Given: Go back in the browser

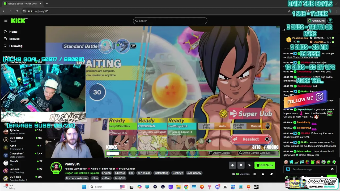Looking at the screenshot, I should pos(4,11).
